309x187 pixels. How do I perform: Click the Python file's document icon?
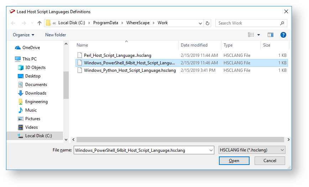tap(80, 70)
